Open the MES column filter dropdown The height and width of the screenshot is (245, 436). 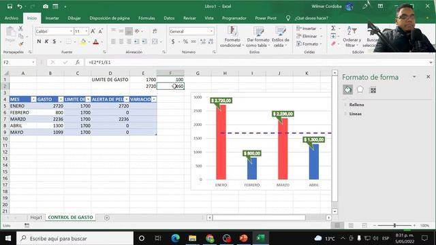(x=33, y=99)
